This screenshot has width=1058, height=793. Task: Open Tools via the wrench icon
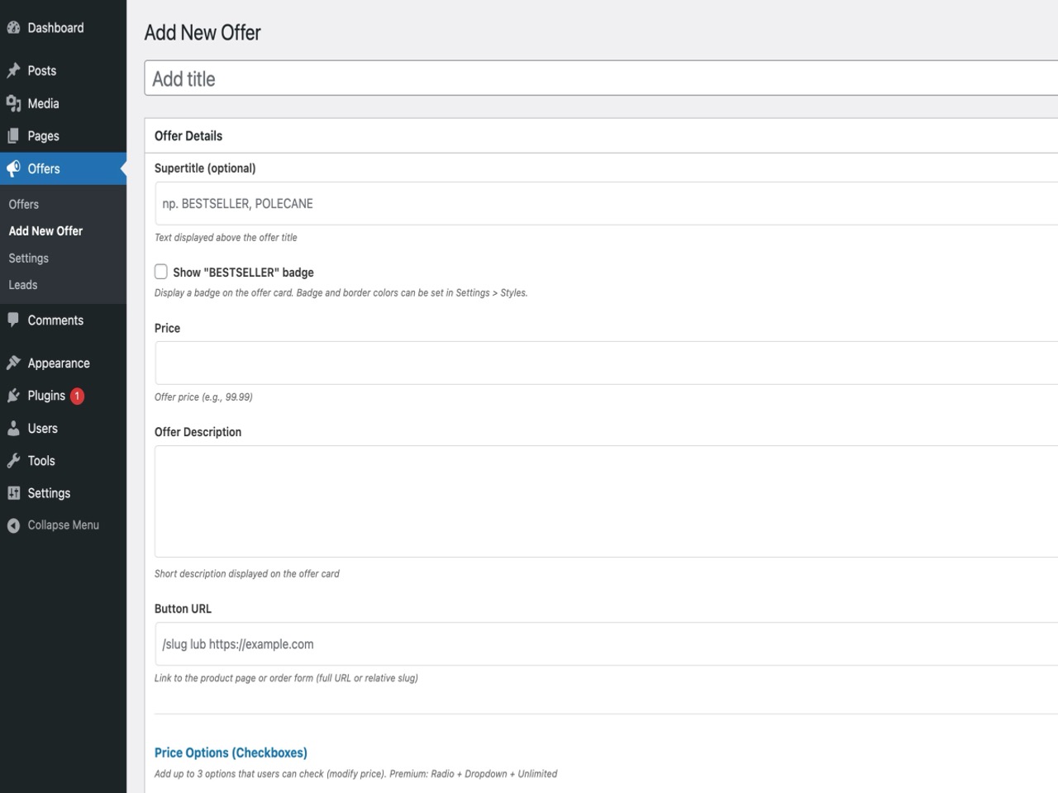point(13,460)
